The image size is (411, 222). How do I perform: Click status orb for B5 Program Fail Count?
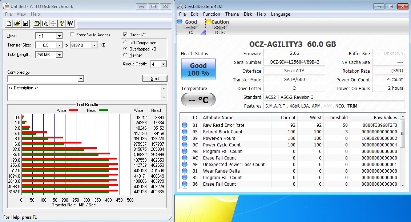[x=185, y=177]
